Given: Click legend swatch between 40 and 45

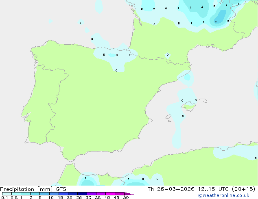Looking at the screenshot, I should click(110, 194).
